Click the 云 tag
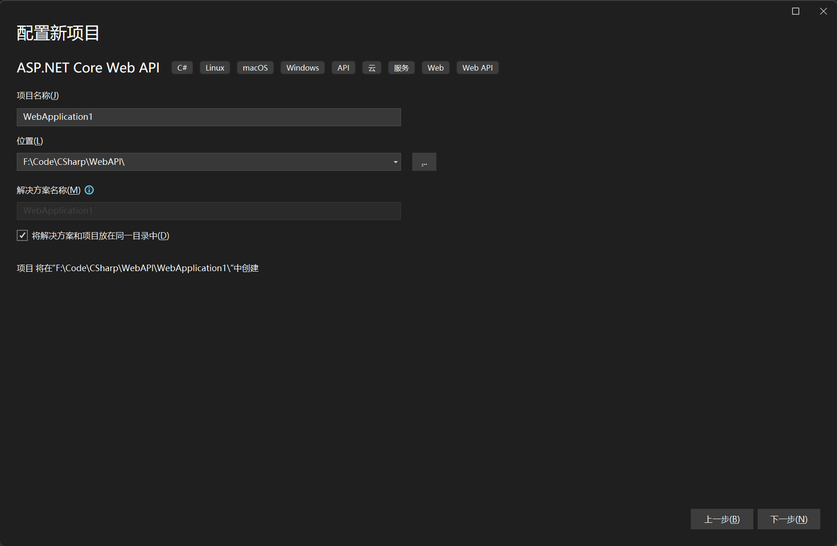Image resolution: width=837 pixels, height=546 pixels. (x=372, y=68)
